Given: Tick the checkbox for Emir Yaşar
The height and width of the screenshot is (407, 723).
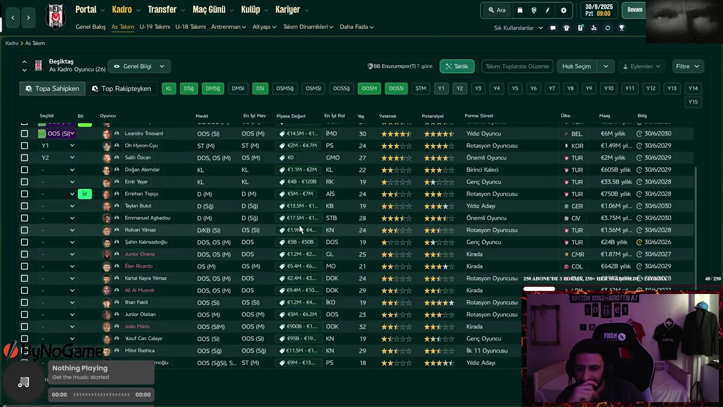Looking at the screenshot, I should [24, 182].
